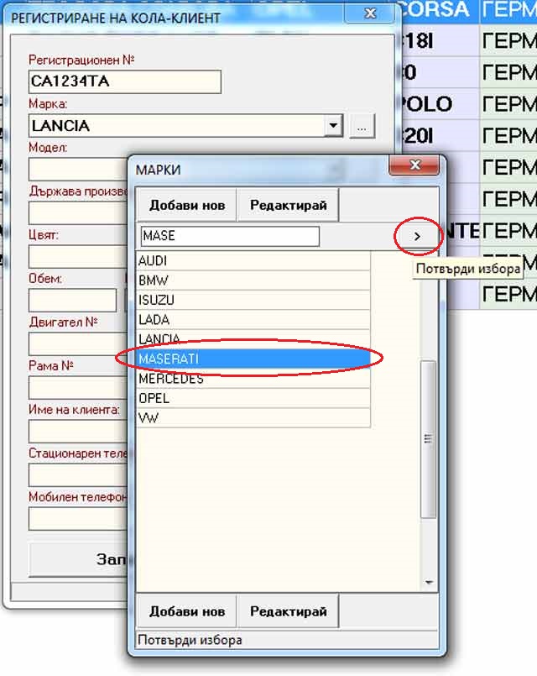Click the Име на клиента field
Image resolution: width=537 pixels, height=676 pixels.
[x=78, y=431]
